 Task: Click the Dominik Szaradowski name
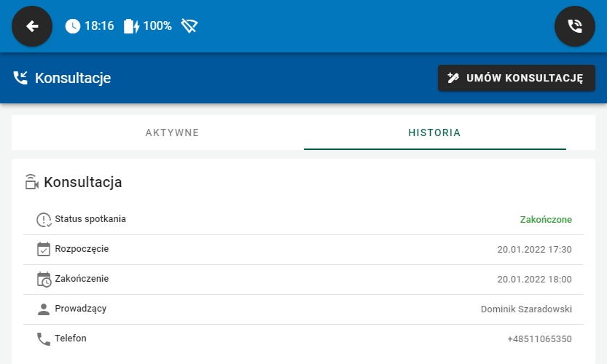(526, 309)
